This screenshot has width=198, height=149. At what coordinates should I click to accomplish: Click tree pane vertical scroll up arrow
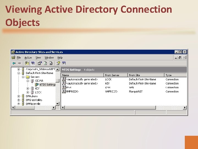[57, 69]
